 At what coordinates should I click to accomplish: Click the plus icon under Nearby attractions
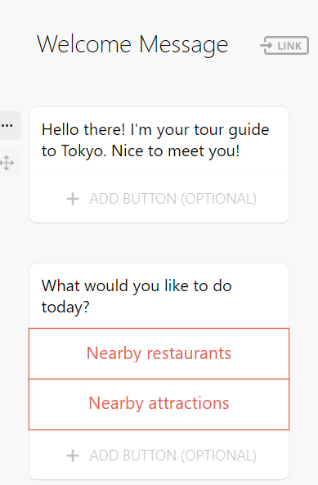[73, 456]
